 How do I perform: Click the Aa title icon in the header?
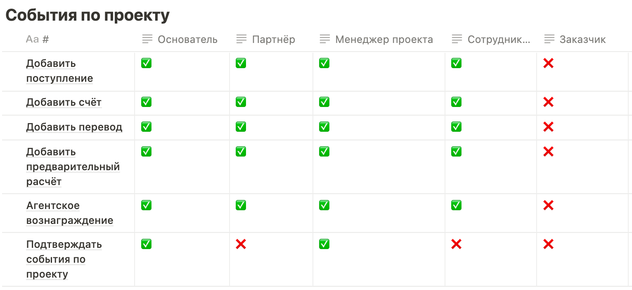(x=32, y=40)
